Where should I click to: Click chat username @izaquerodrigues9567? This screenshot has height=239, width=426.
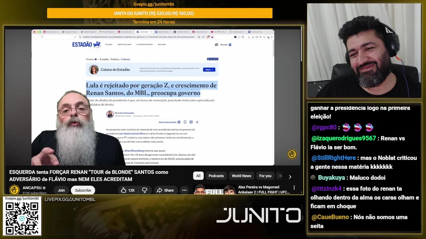point(344,138)
